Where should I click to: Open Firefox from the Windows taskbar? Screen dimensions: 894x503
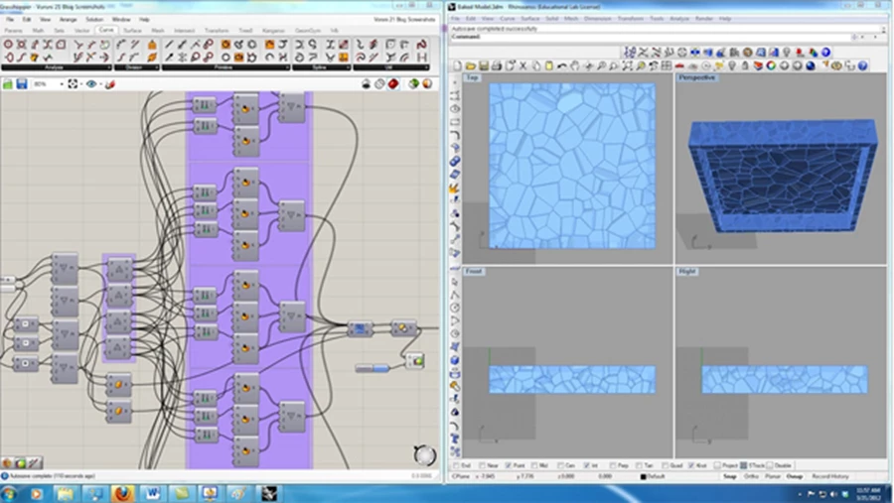121,492
